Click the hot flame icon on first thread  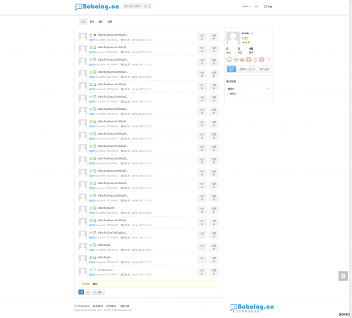(95, 35)
